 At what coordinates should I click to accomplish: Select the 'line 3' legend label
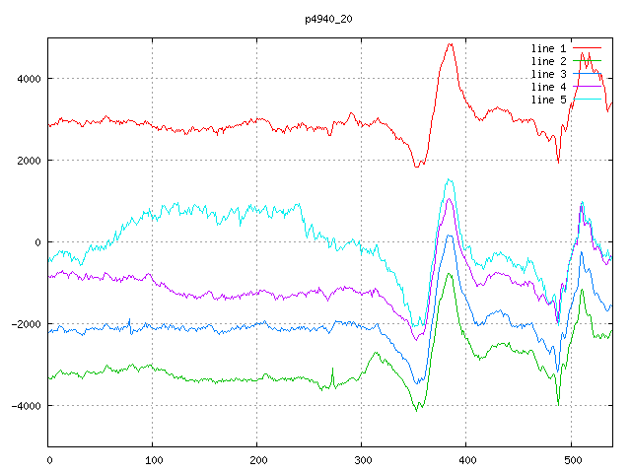coord(548,75)
